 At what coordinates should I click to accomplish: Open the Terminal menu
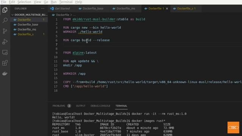pyautogui.click(x=66, y=2)
